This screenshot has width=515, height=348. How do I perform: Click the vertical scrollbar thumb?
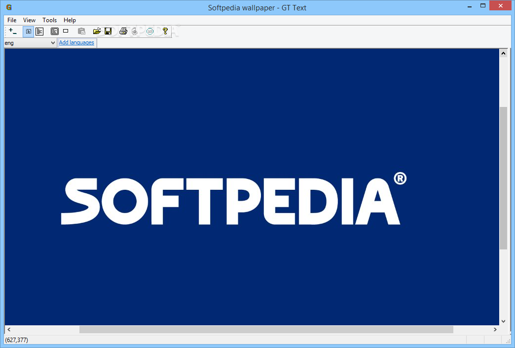click(503, 178)
